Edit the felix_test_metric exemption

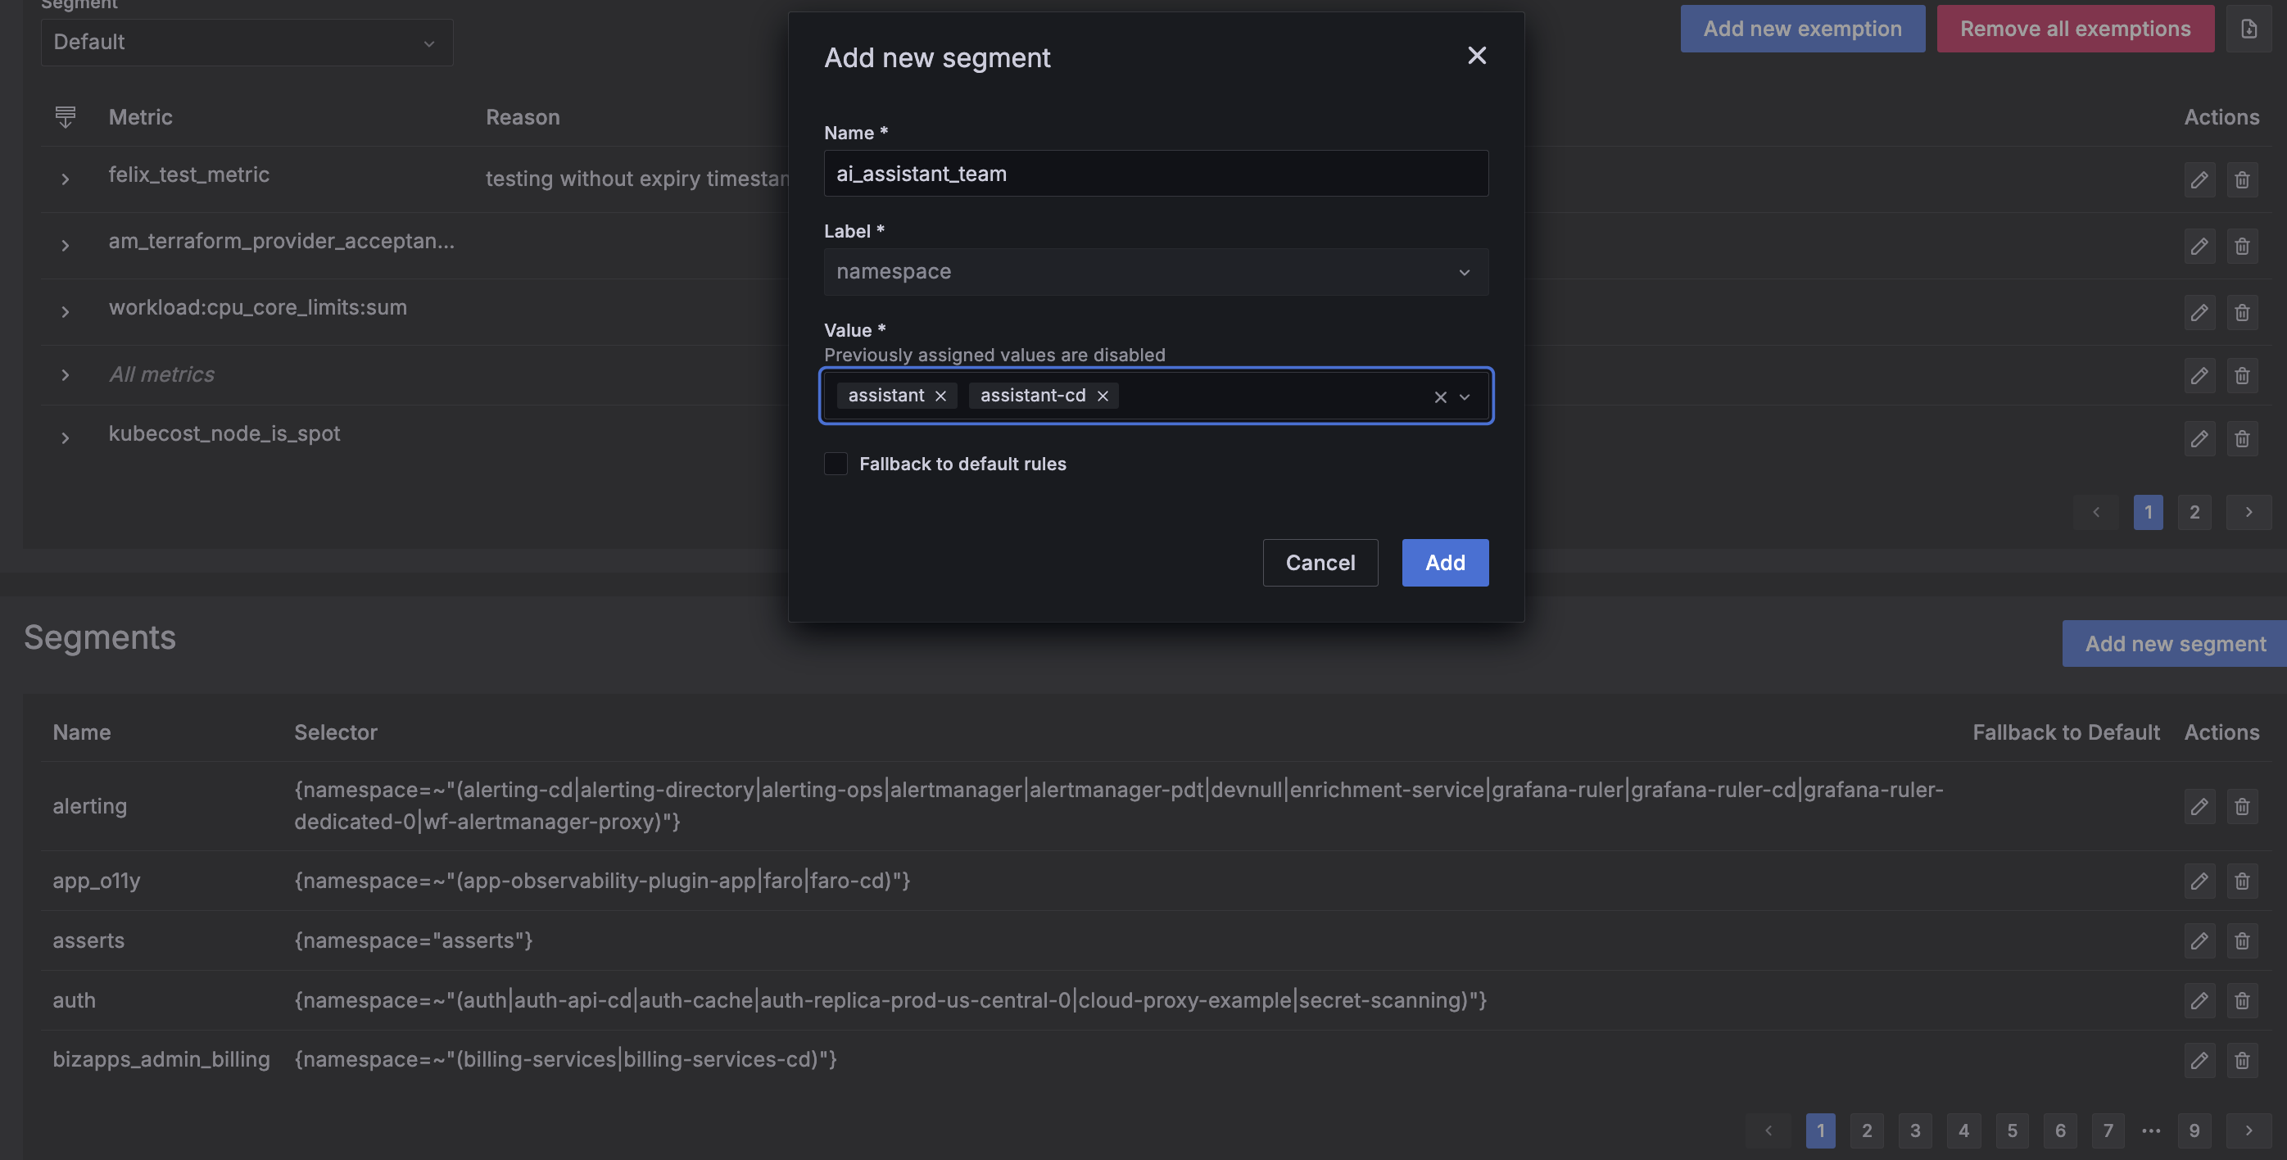2199,179
